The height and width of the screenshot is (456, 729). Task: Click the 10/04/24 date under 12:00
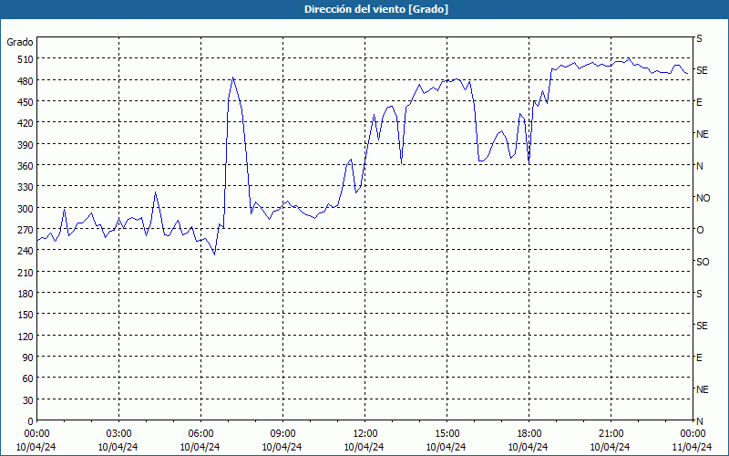(x=364, y=447)
